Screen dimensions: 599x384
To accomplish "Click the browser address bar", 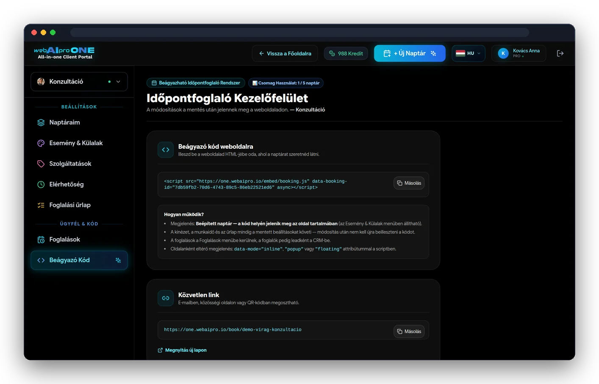I will click(299, 33).
